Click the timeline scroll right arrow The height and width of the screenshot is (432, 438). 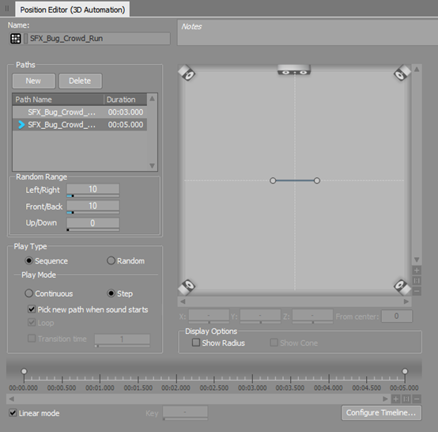tap(385, 399)
